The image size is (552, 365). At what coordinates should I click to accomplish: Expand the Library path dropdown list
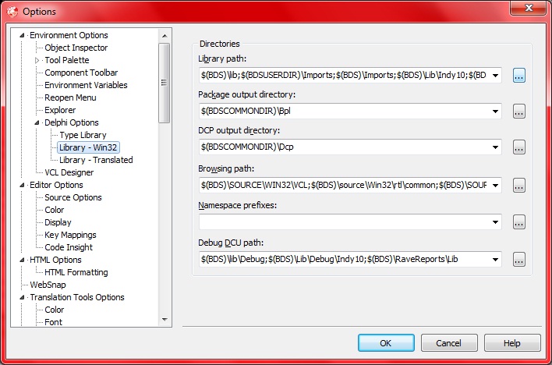(495, 76)
